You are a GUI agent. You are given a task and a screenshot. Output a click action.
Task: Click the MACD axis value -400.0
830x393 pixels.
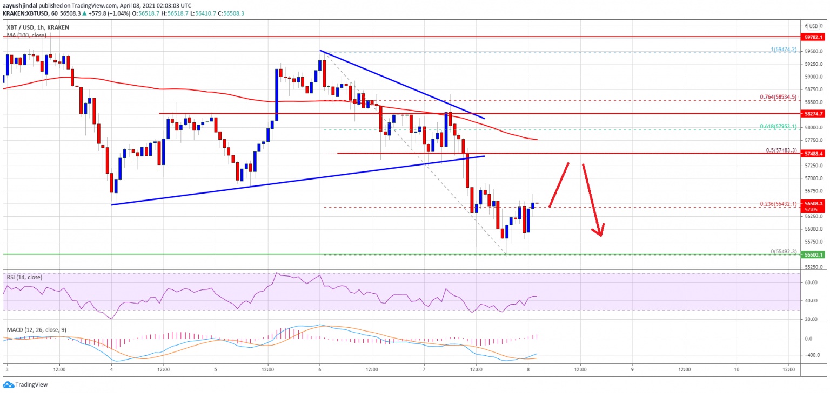813,355
